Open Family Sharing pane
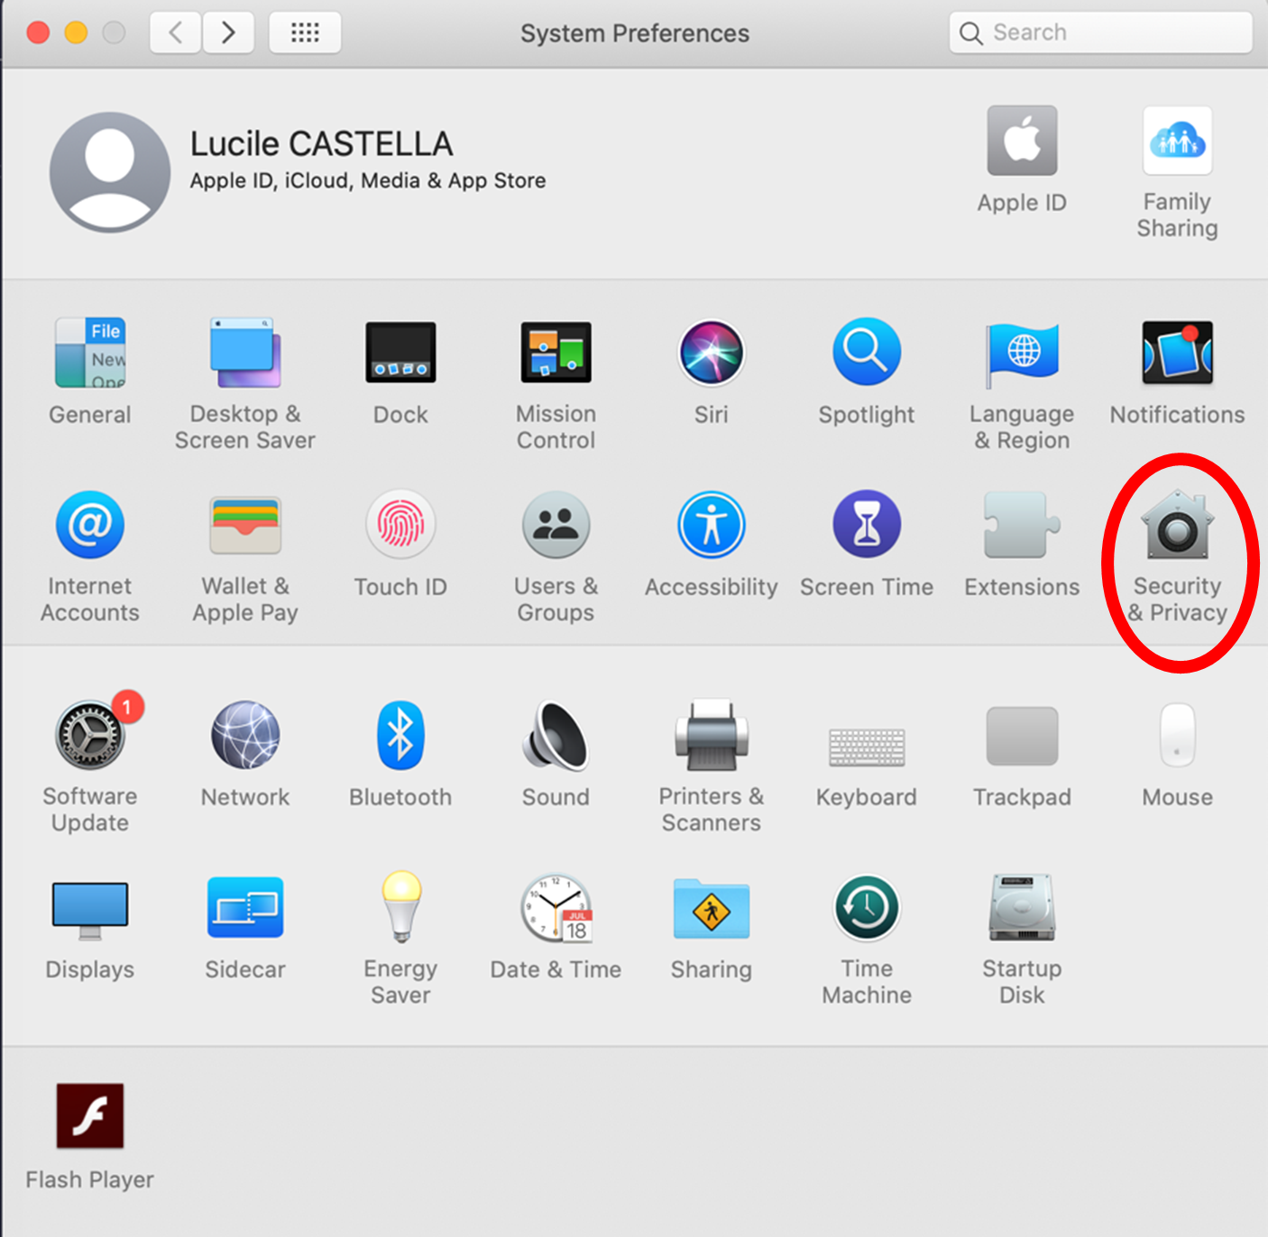 pos(1177,141)
